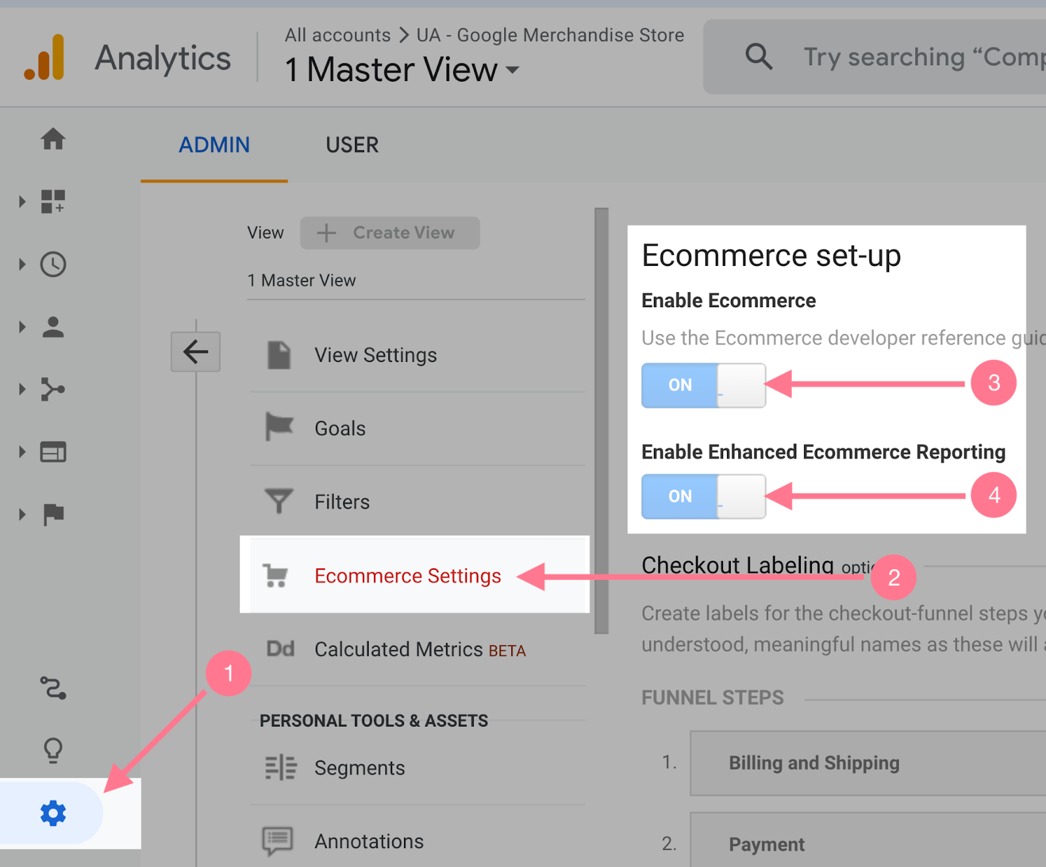Click the search magnifier icon

pyautogui.click(x=759, y=57)
